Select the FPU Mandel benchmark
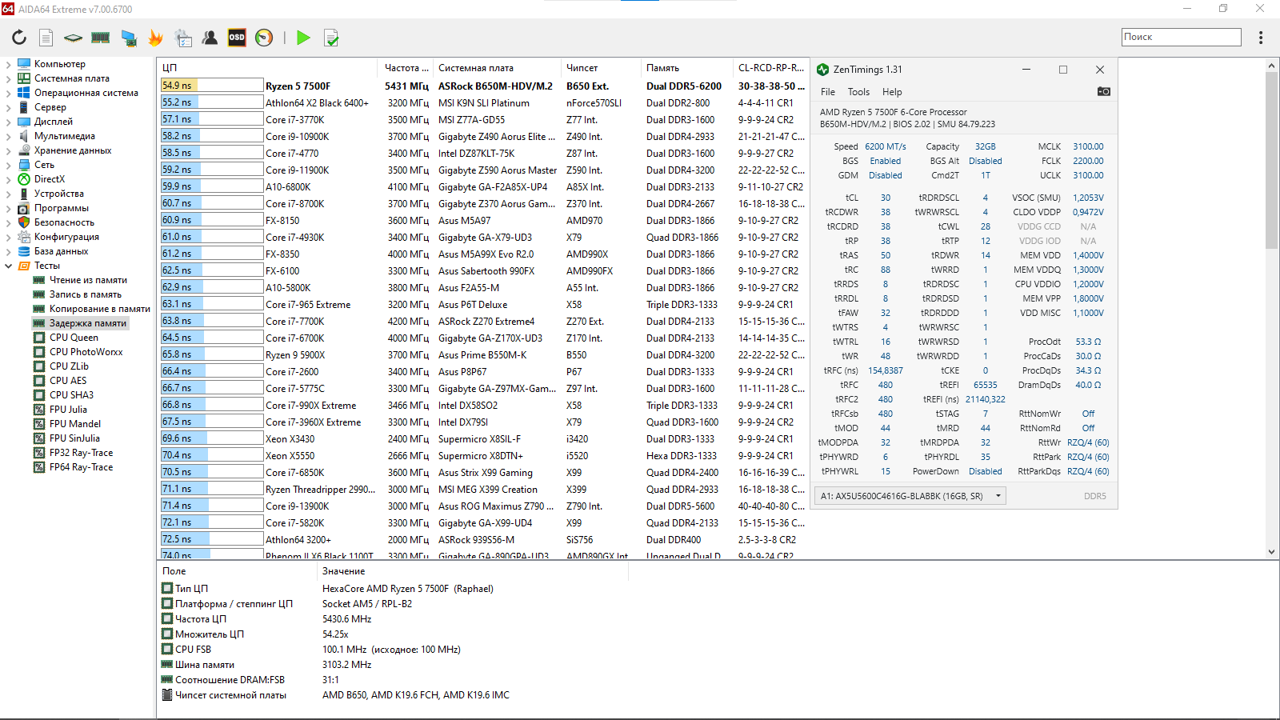The image size is (1280, 720). [x=75, y=424]
